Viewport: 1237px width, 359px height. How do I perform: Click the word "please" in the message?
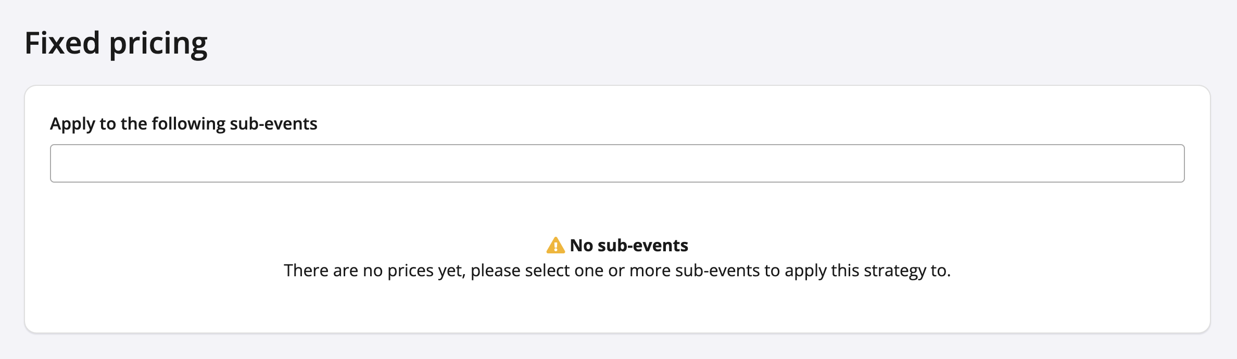point(495,271)
